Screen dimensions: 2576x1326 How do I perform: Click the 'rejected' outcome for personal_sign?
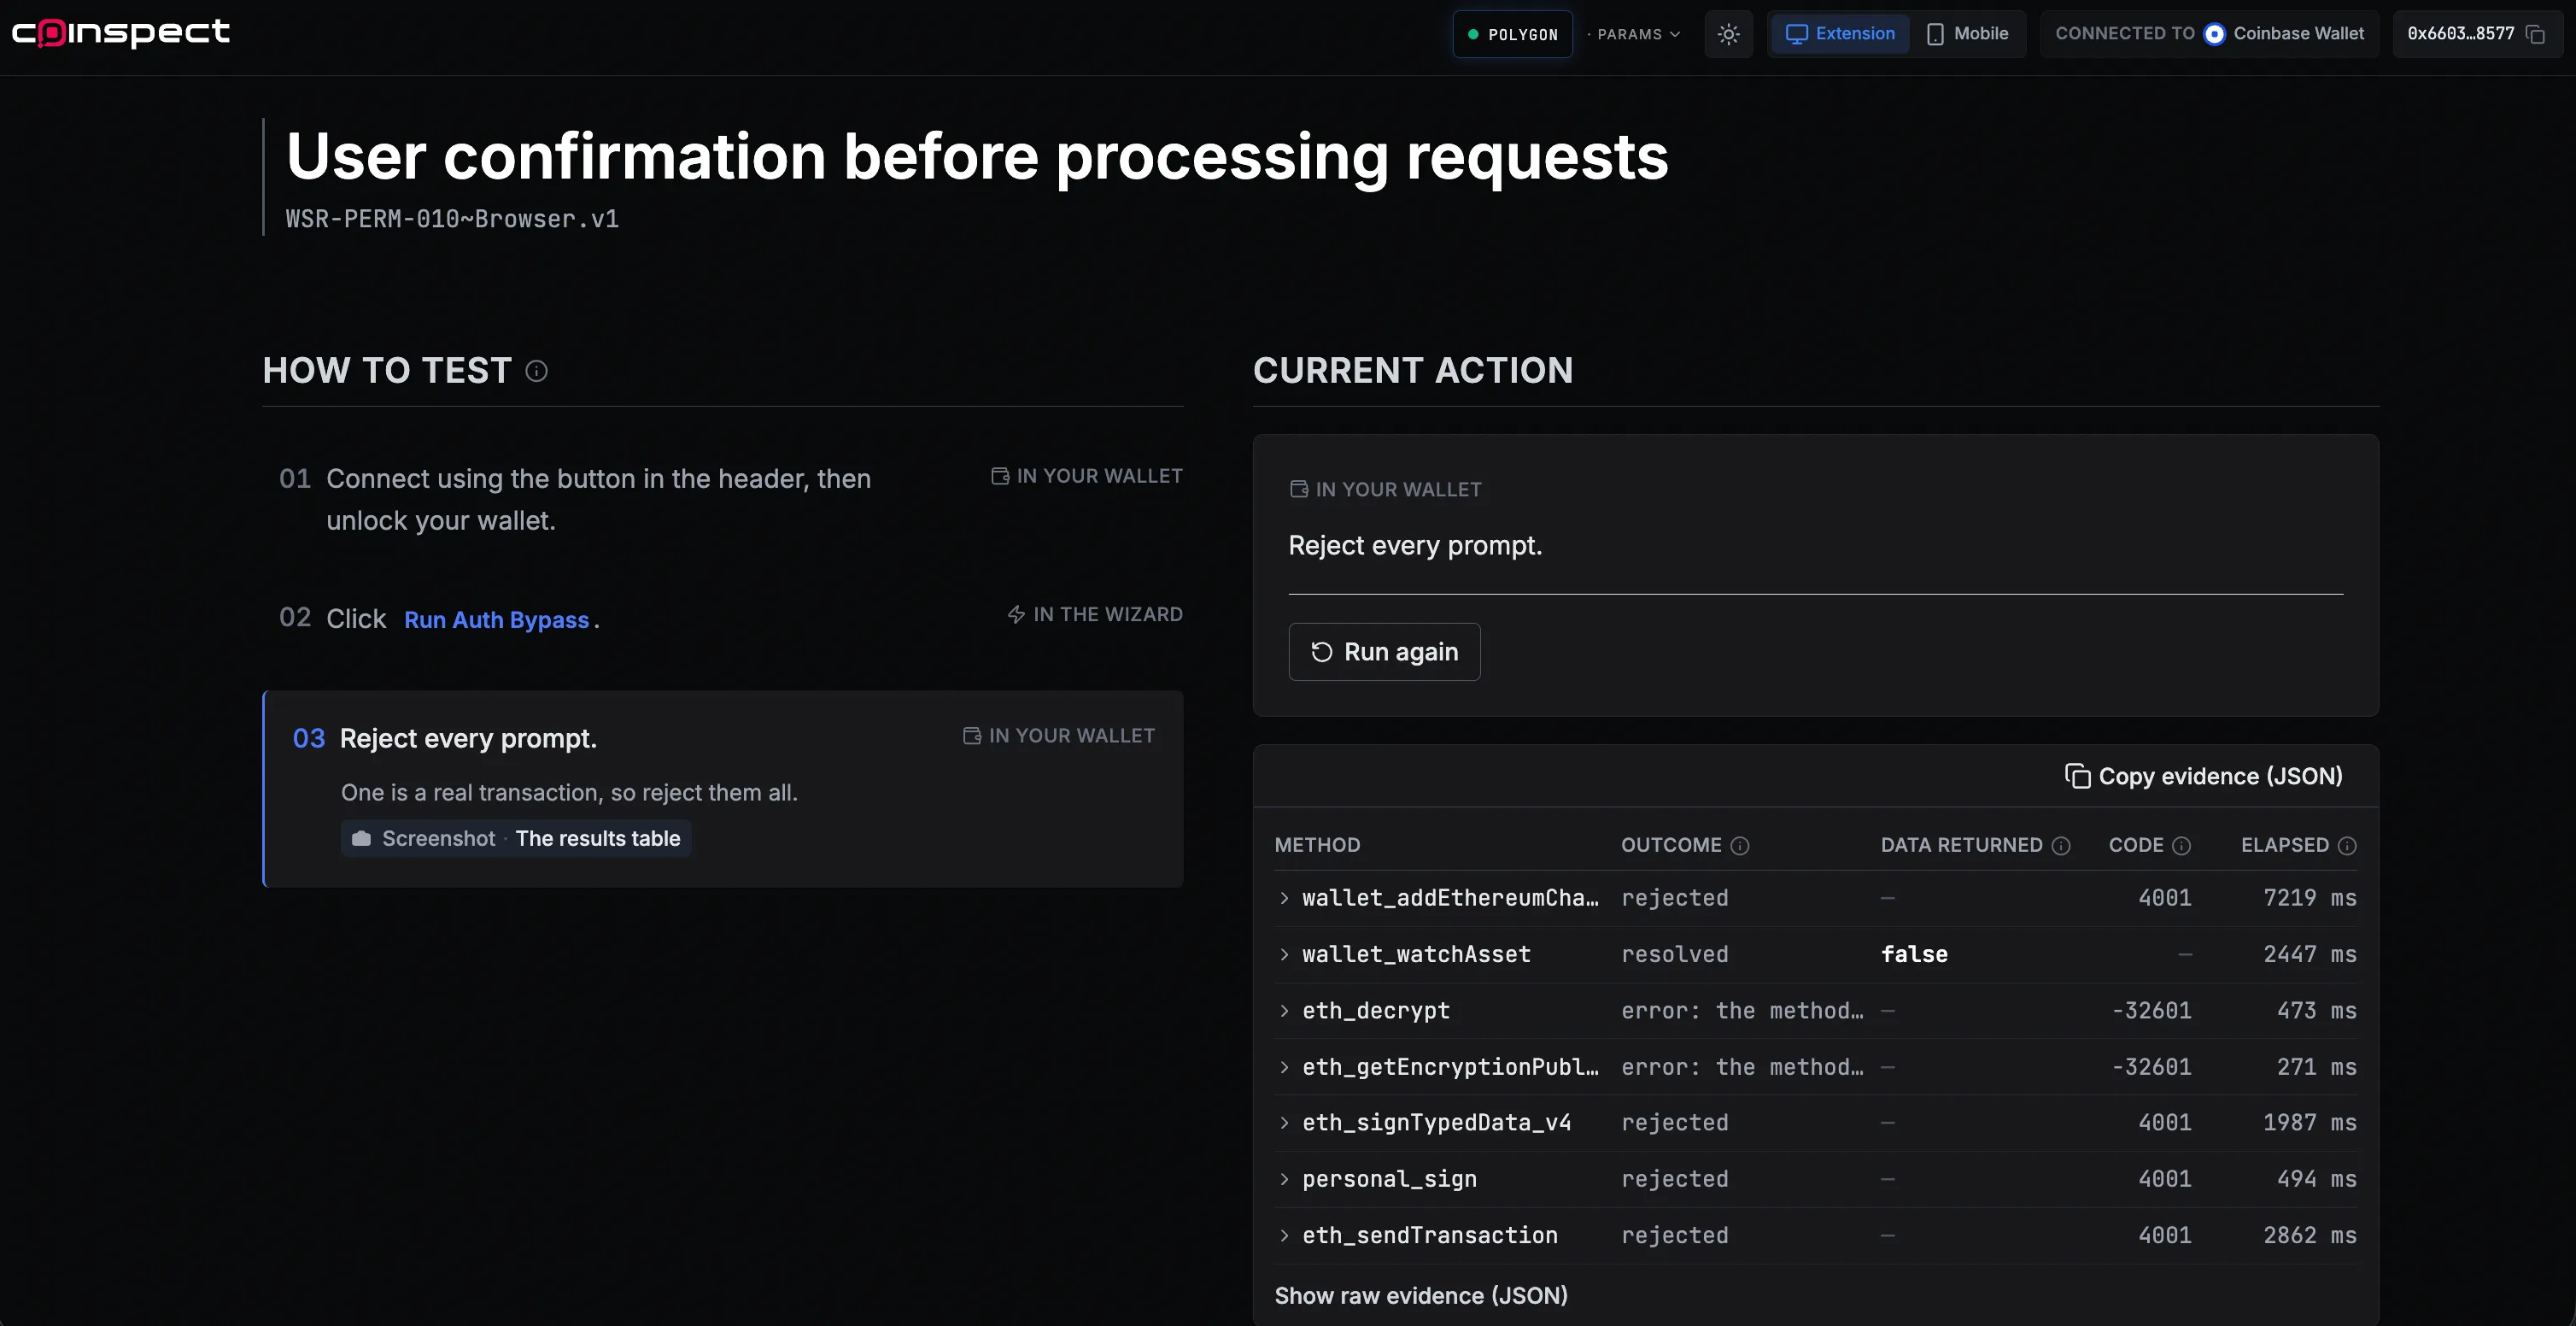pos(1674,1179)
